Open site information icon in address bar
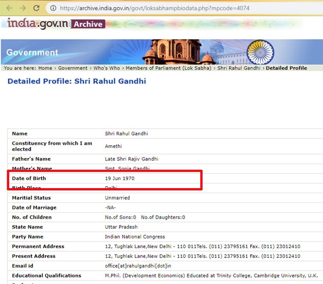Image resolution: width=323 pixels, height=284 pixels. pos(53,8)
